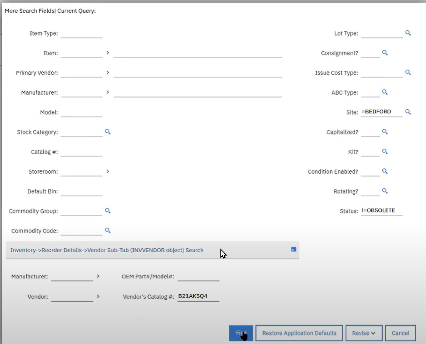Open the Commodity Code lookup

pos(108,230)
